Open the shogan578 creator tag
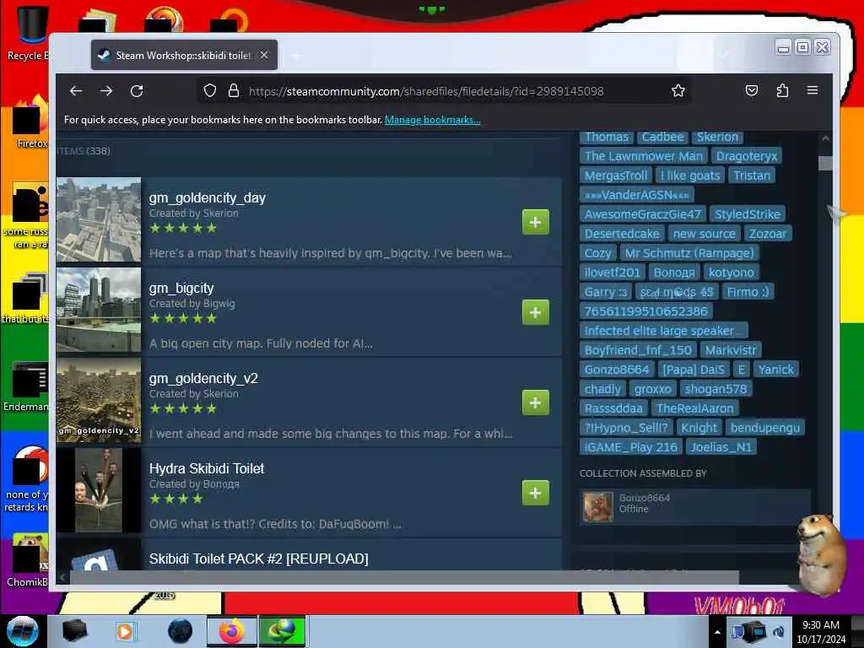Image resolution: width=864 pixels, height=648 pixels. 715,389
